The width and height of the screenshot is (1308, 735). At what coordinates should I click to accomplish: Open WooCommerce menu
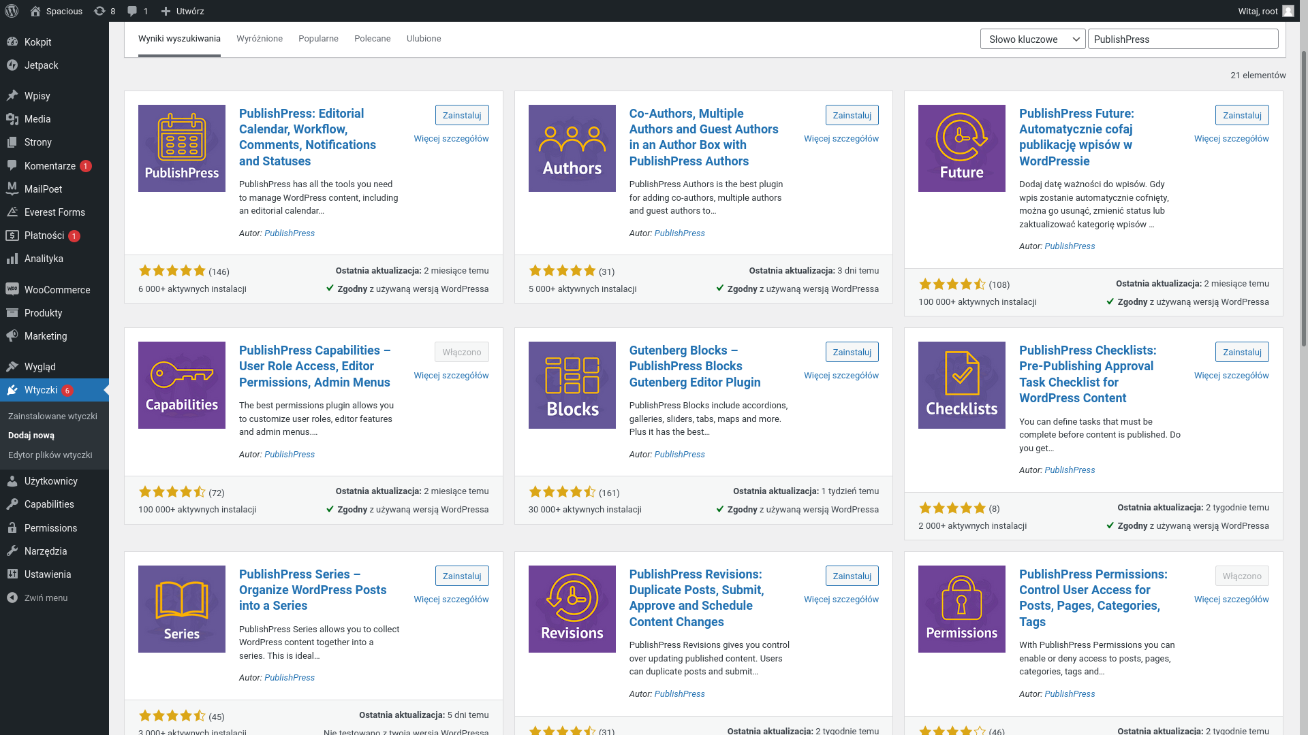tap(54, 290)
